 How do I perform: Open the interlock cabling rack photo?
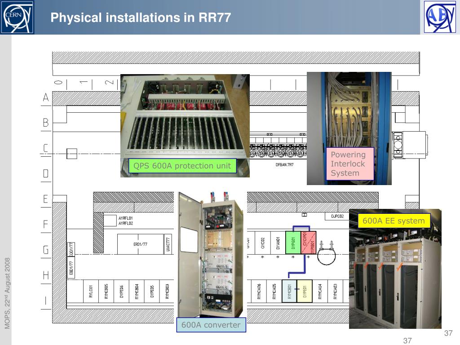[x=349, y=128]
